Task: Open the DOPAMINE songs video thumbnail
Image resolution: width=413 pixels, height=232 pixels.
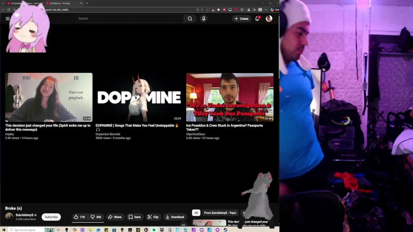Action: pos(139,97)
